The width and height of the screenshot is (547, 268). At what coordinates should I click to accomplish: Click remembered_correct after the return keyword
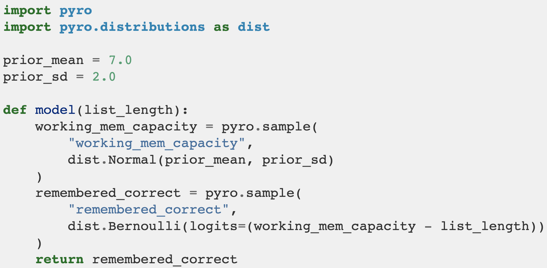click(165, 260)
